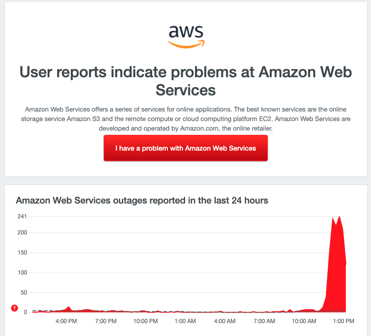Screen dimensions: 371x336
Task: Click the 1:00 AM time axis label
Action: click(185, 321)
